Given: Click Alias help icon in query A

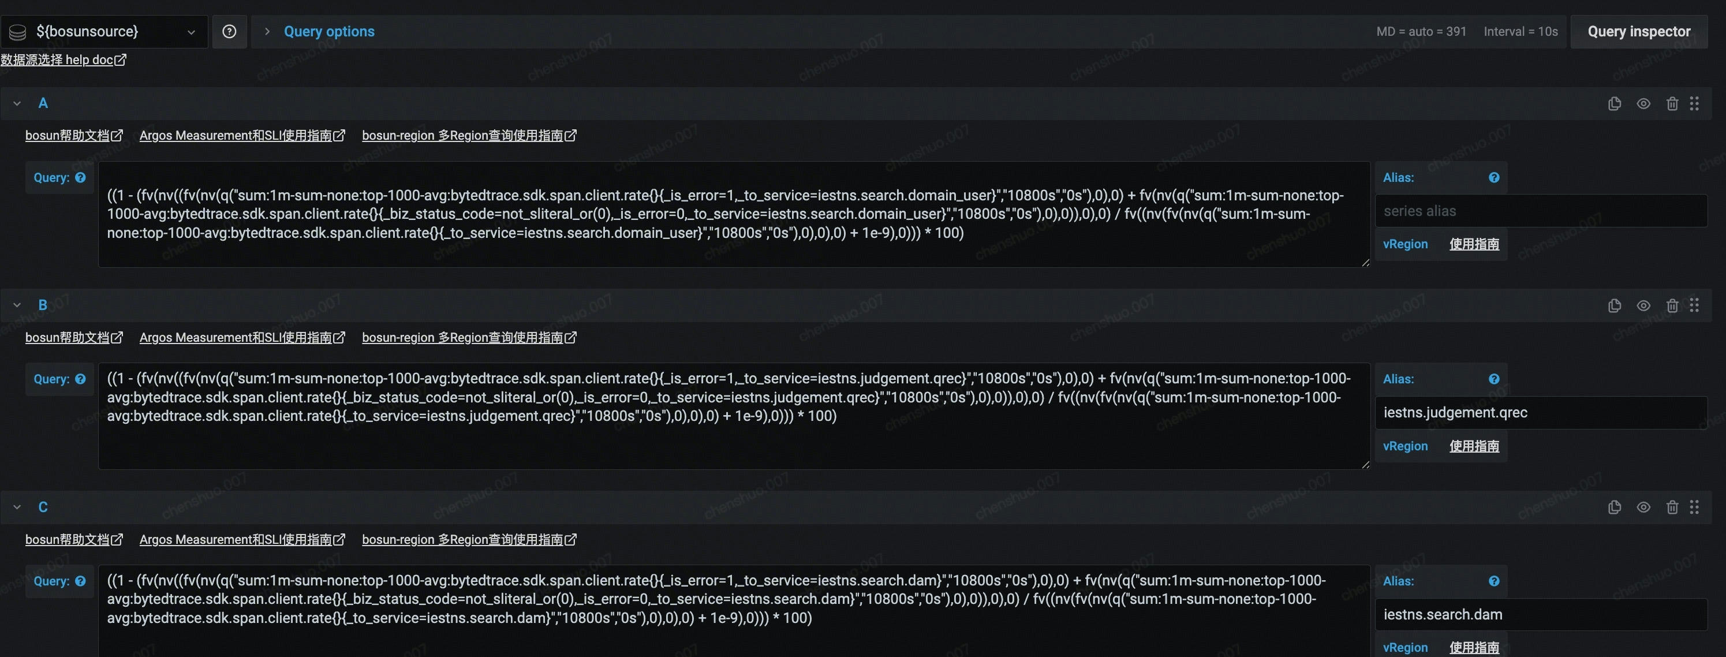Looking at the screenshot, I should [1493, 178].
